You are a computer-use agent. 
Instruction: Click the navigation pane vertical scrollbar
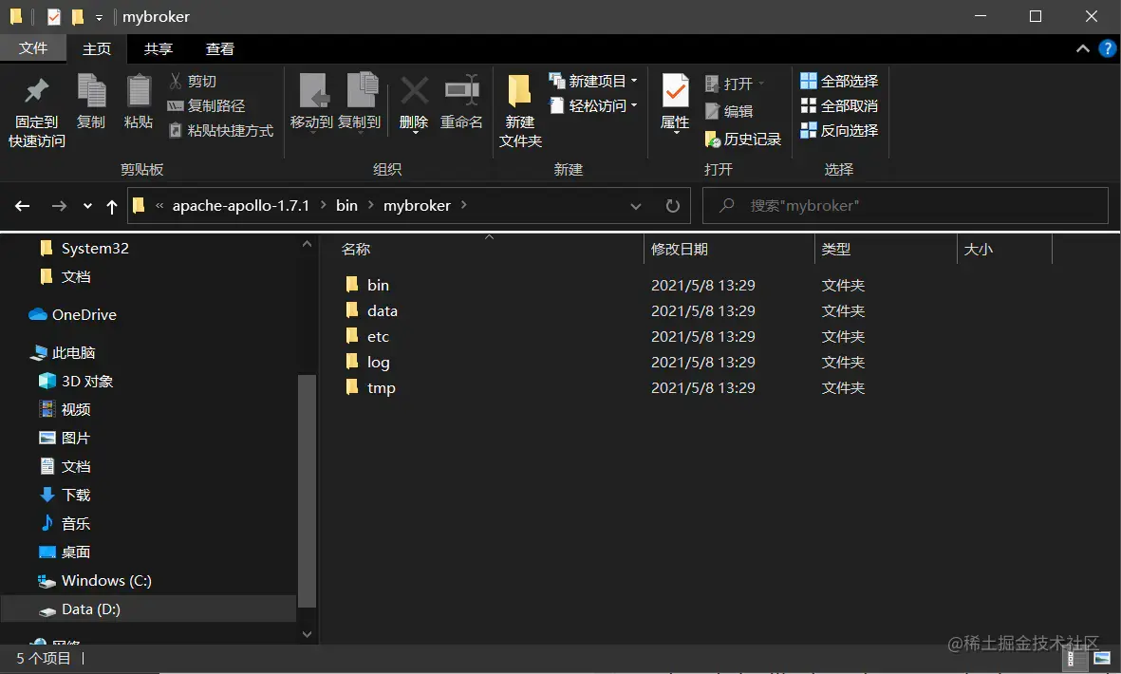(x=307, y=491)
